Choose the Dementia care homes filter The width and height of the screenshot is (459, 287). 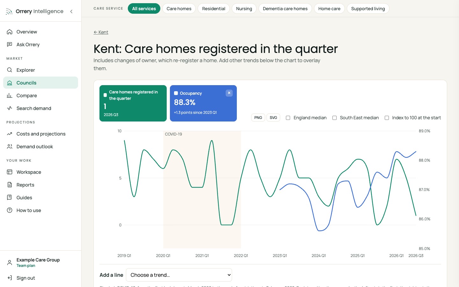pos(285,9)
